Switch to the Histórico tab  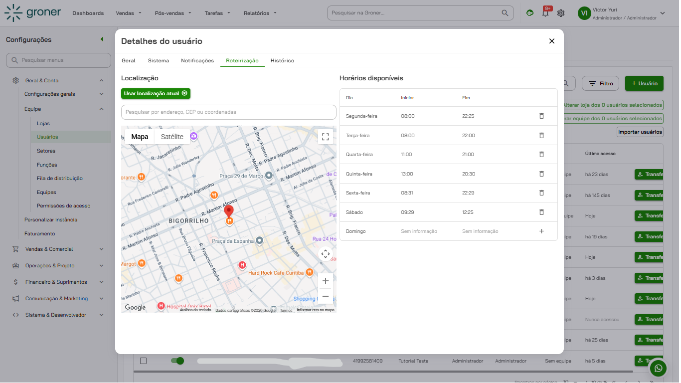click(x=282, y=60)
